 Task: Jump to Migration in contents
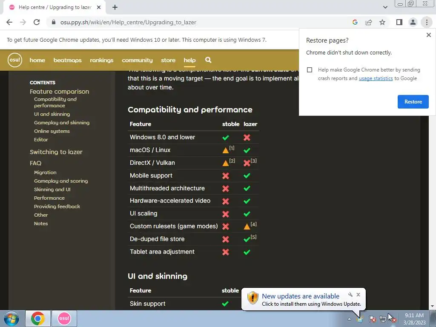pos(45,172)
